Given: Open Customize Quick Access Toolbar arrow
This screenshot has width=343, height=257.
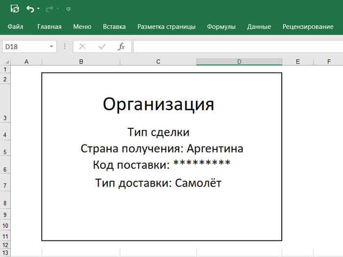Looking at the screenshot, I should pos(68,9).
